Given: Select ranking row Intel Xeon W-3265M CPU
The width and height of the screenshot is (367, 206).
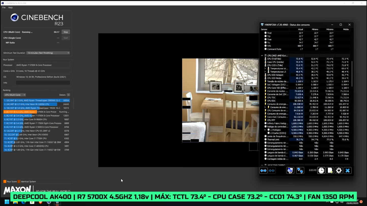Looking at the screenshot, I should click(37, 104).
